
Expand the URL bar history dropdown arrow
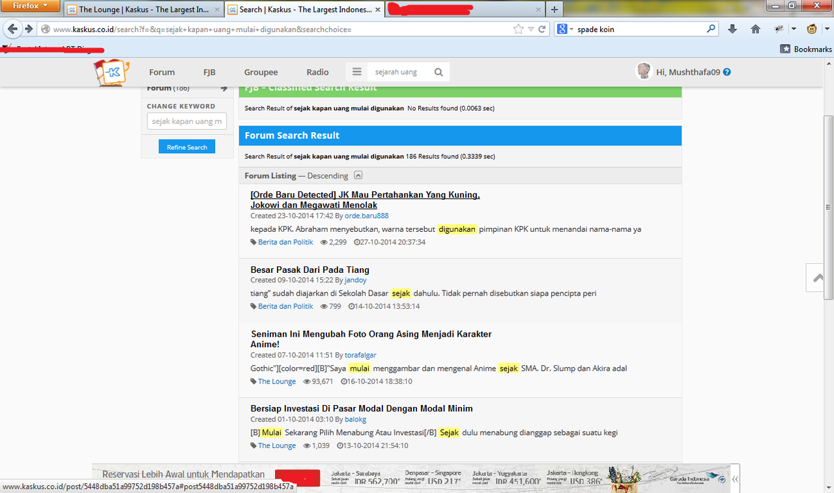[x=531, y=29]
